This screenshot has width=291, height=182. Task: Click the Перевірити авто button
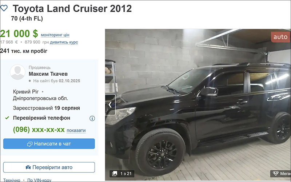point(49,167)
